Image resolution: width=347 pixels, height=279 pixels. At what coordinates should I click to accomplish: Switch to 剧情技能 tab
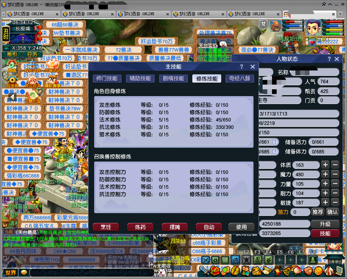tap(173, 79)
